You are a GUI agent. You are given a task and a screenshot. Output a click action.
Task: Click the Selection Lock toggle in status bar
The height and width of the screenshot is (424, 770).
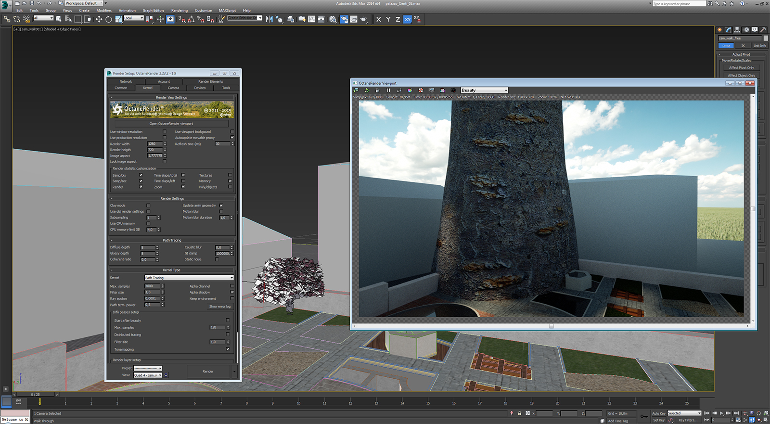(519, 413)
